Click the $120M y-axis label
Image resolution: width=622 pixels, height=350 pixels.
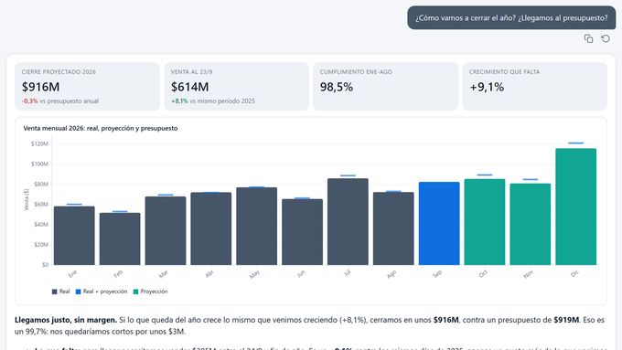(39, 143)
